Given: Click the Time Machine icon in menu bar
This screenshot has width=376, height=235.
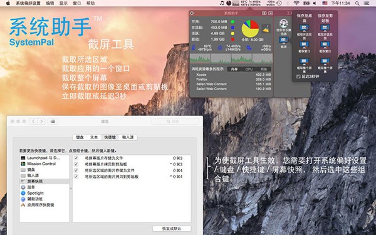Looking at the screenshot, I should point(279,3).
